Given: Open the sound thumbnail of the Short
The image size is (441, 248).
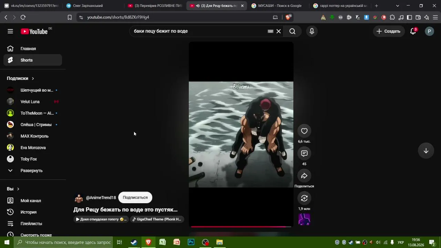Looking at the screenshot, I should click(304, 219).
